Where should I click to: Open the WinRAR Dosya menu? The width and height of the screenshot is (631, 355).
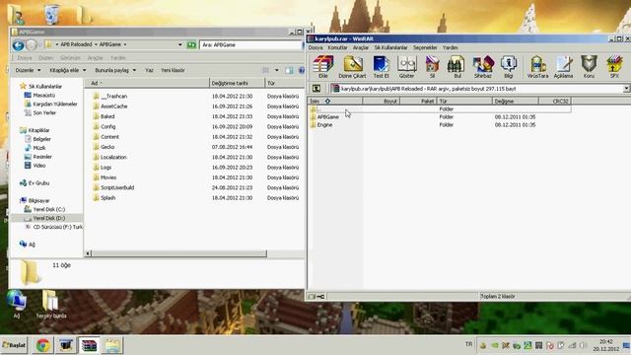click(315, 47)
